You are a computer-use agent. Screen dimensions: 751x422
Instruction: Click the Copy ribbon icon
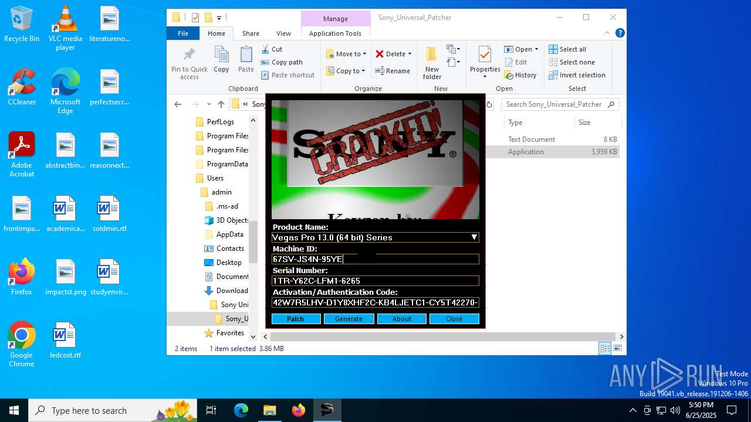coord(221,59)
